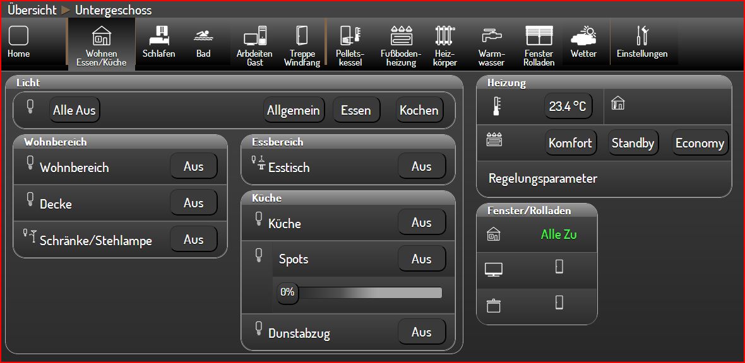
Task: Click the 23.4 °C temperature field
Action: [568, 107]
